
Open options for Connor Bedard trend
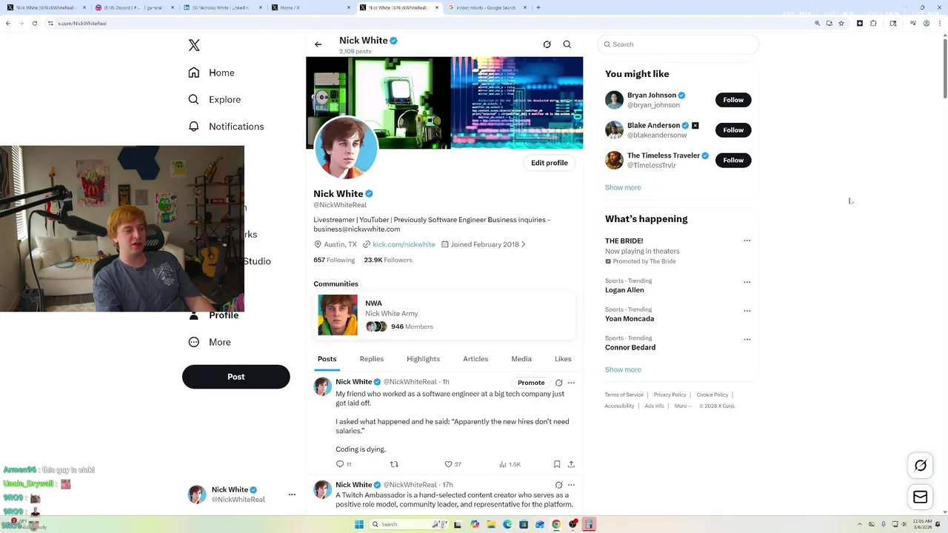[747, 339]
